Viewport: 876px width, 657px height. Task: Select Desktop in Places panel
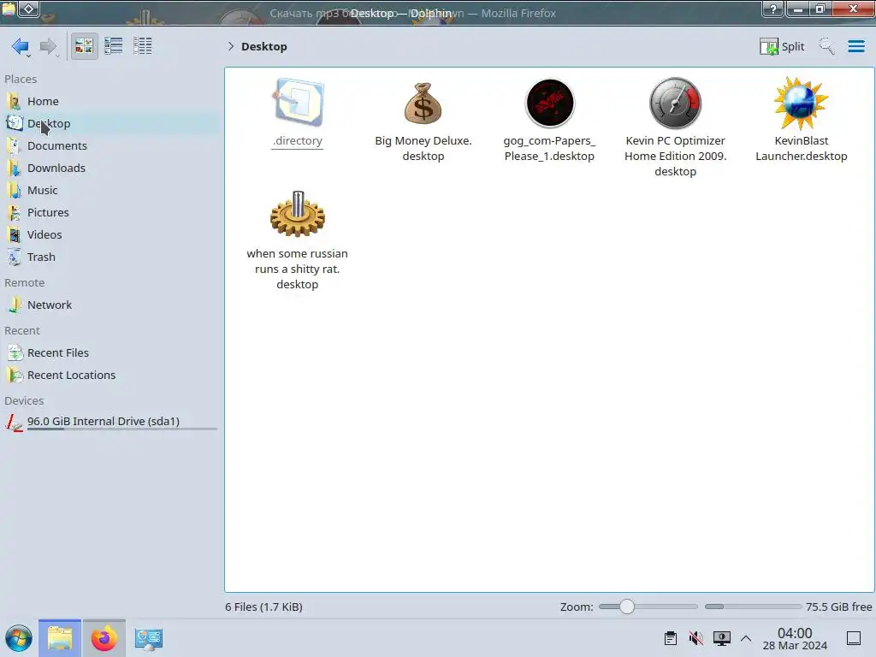110,123
